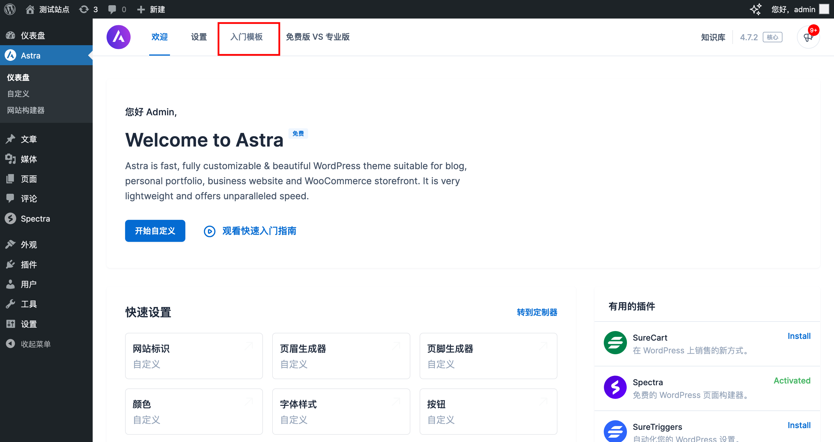Switch to the 设置 tab
The image size is (834, 442).
coord(198,37)
